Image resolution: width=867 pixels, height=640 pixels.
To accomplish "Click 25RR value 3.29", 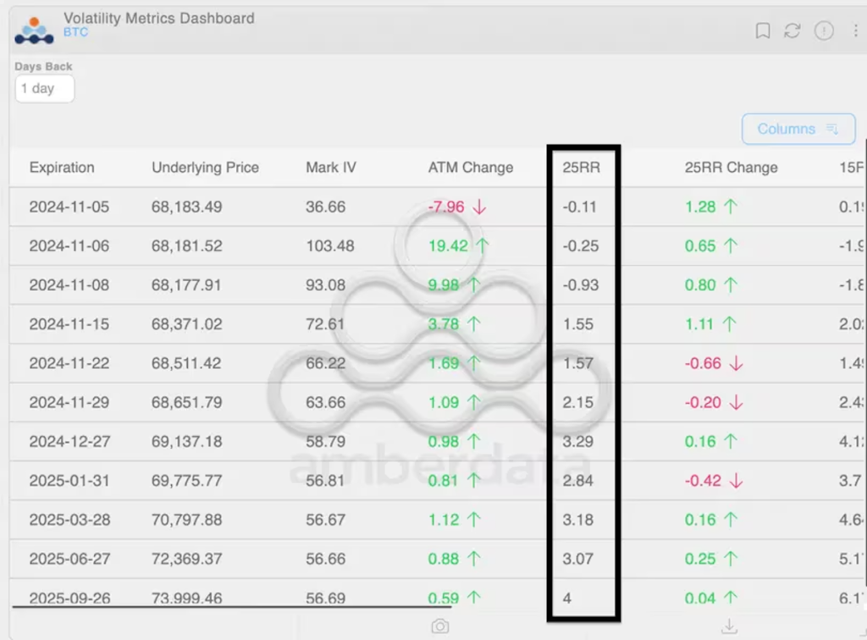I will (577, 442).
